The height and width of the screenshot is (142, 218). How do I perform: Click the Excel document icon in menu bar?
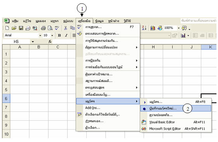7,21
